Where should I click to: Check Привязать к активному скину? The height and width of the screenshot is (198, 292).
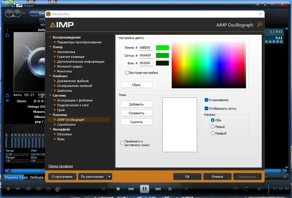(x=122, y=143)
